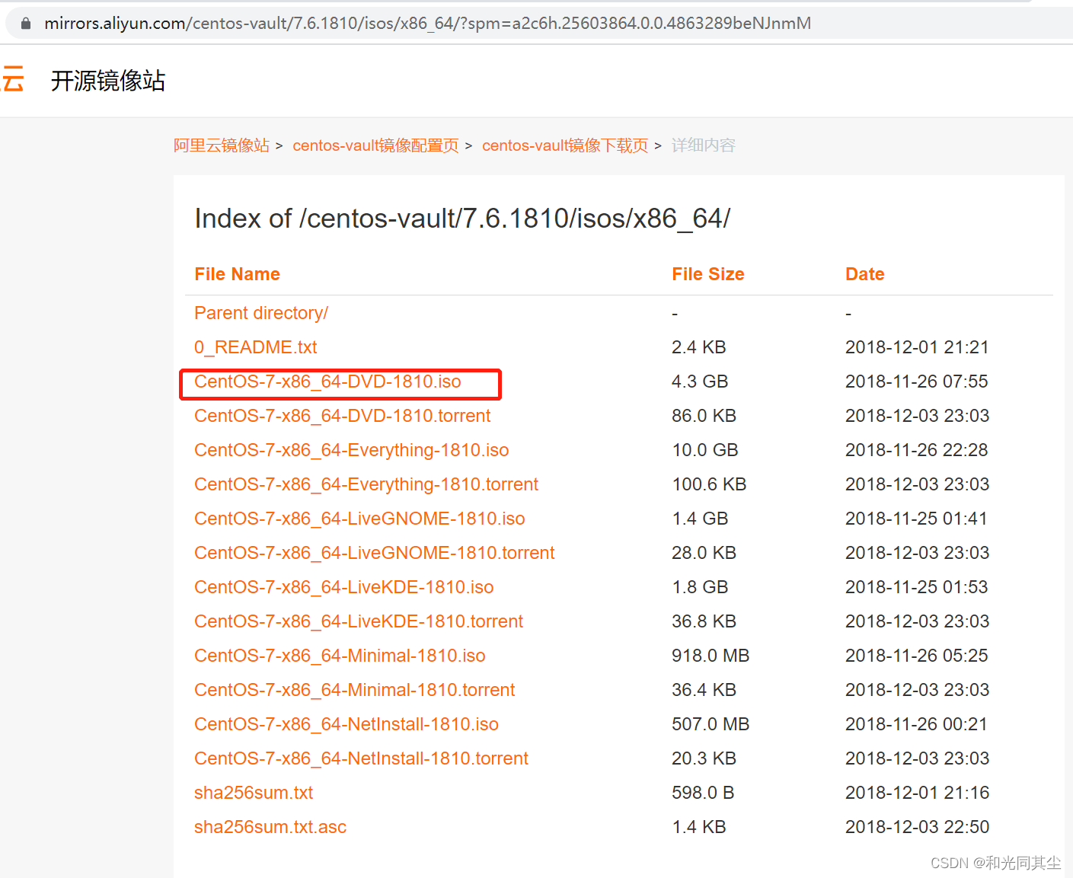Click date 2018-12-01 21:16
The image size is (1073, 878).
point(917,793)
